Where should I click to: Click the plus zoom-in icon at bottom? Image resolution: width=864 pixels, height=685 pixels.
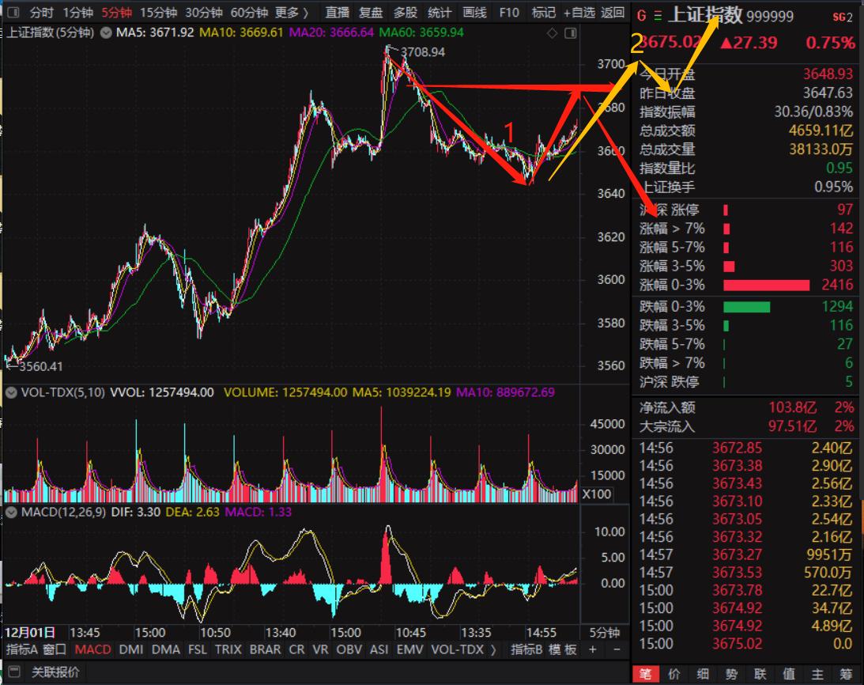(x=592, y=649)
